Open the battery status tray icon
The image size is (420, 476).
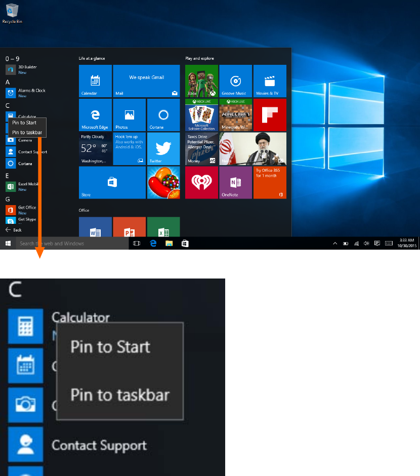346,244
